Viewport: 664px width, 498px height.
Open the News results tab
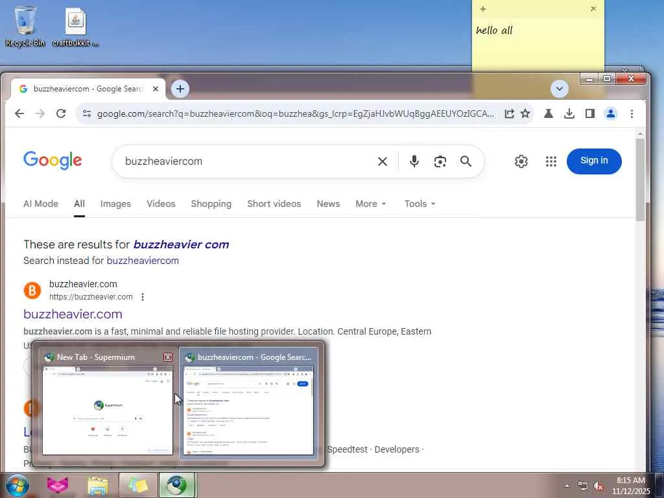(328, 204)
